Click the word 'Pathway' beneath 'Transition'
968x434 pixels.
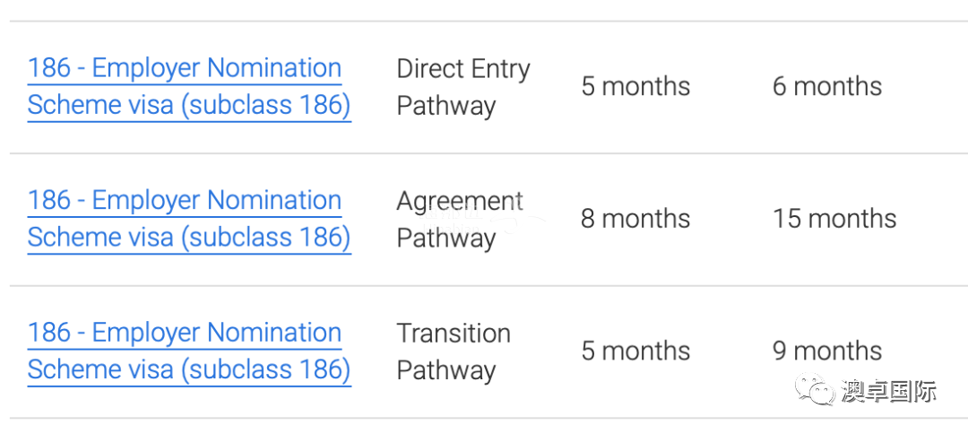point(445,371)
